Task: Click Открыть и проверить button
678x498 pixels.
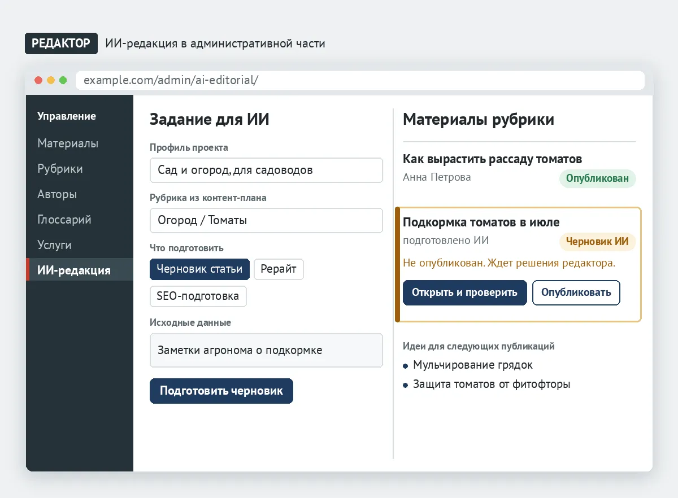Action: tap(464, 292)
